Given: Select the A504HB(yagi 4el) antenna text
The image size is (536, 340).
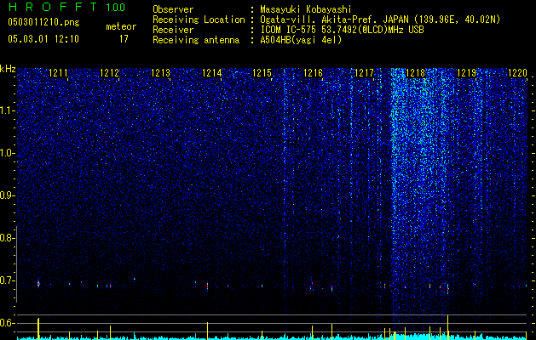Looking at the screenshot, I should point(301,40).
